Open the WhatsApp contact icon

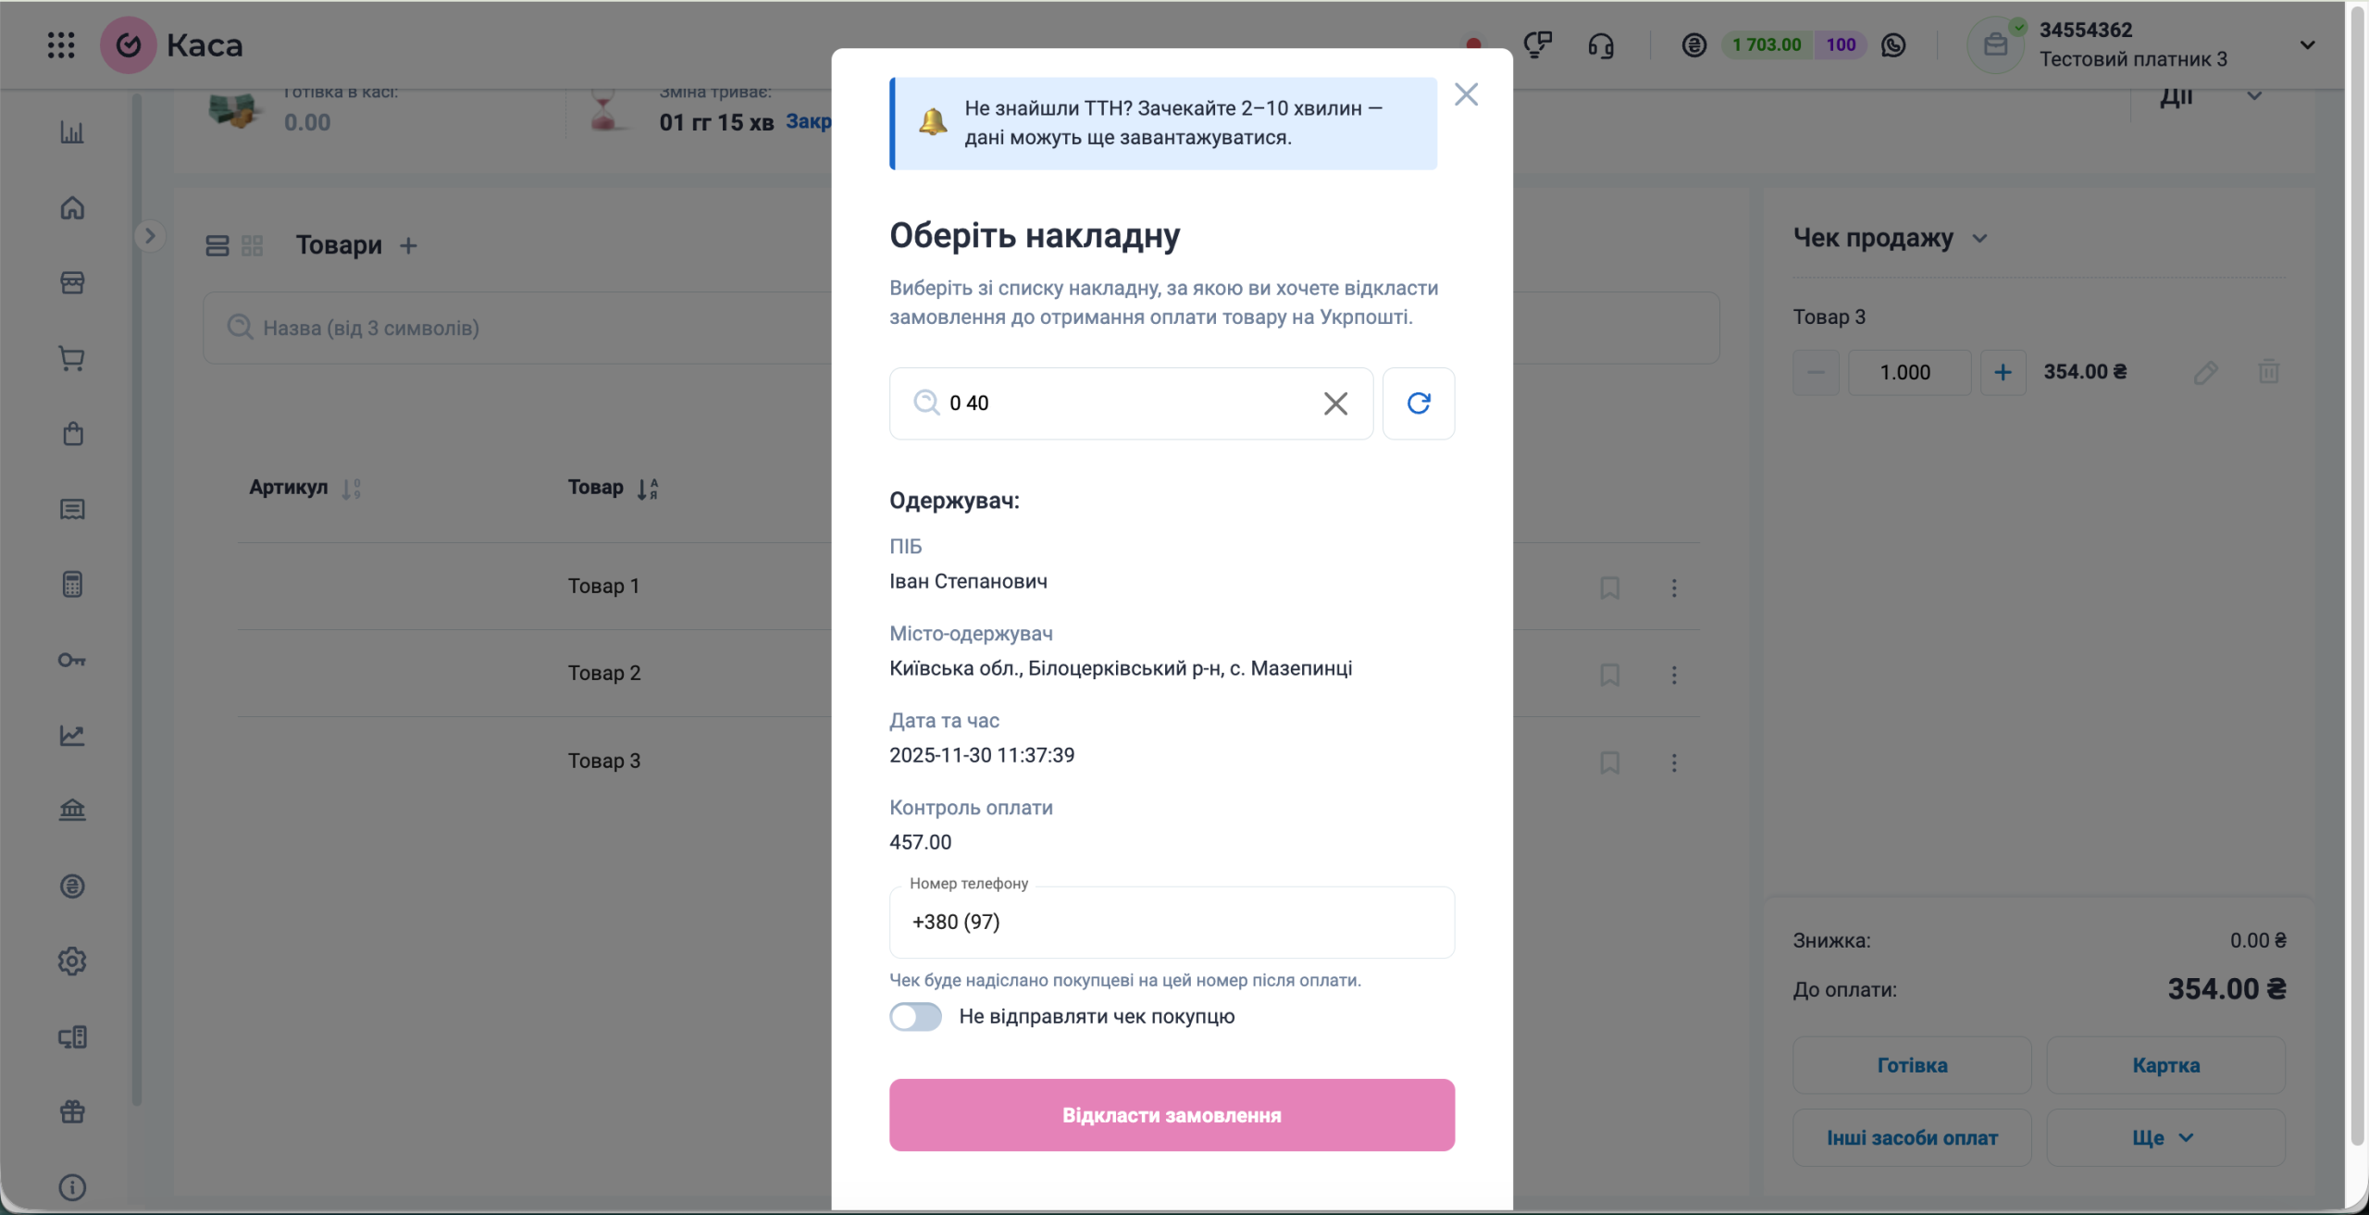1893,44
